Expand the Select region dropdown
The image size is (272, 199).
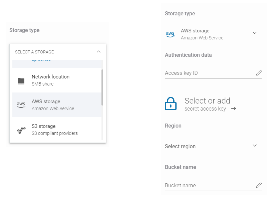[255, 146]
